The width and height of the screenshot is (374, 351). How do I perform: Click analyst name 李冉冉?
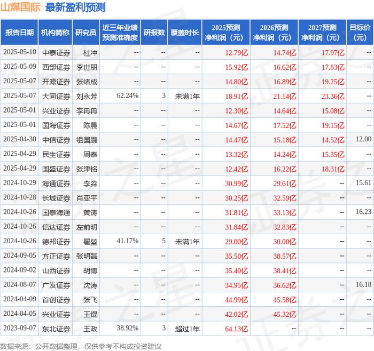(x=87, y=111)
